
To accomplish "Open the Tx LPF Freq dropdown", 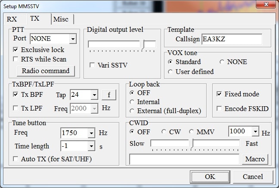I will tap(94, 108).
